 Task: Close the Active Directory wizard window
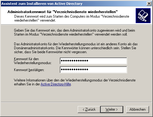[x=149, y=4]
